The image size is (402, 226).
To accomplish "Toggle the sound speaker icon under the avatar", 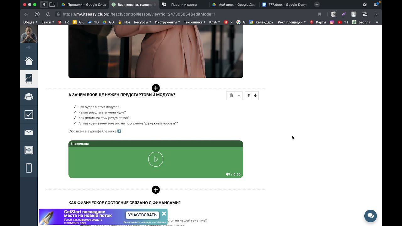I will click(x=29, y=47).
